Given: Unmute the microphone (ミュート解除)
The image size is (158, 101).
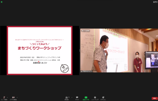Looking at the screenshot, I should 4,98.
